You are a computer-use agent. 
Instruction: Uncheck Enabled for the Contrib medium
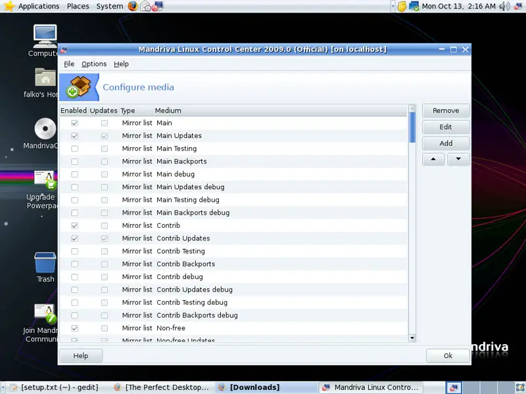pyautogui.click(x=74, y=225)
